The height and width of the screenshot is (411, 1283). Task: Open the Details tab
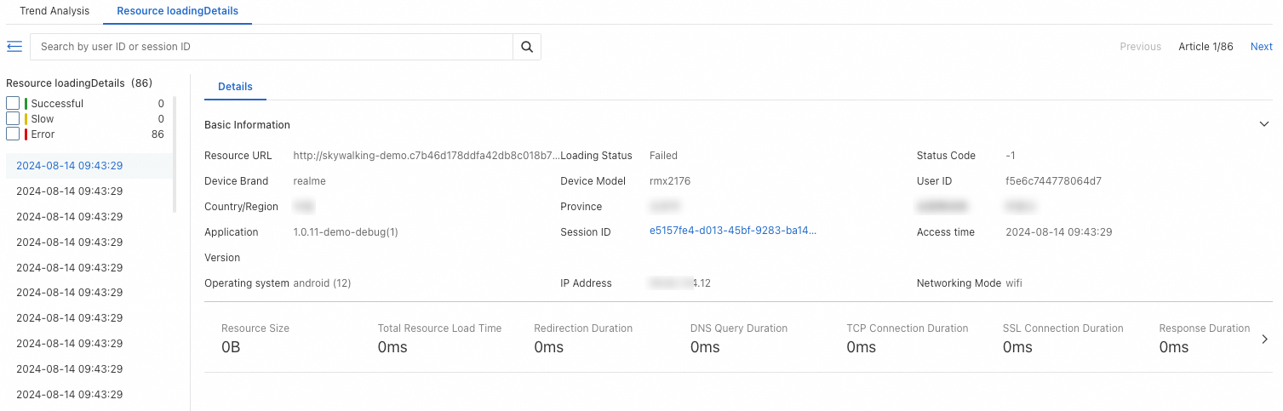(x=235, y=87)
